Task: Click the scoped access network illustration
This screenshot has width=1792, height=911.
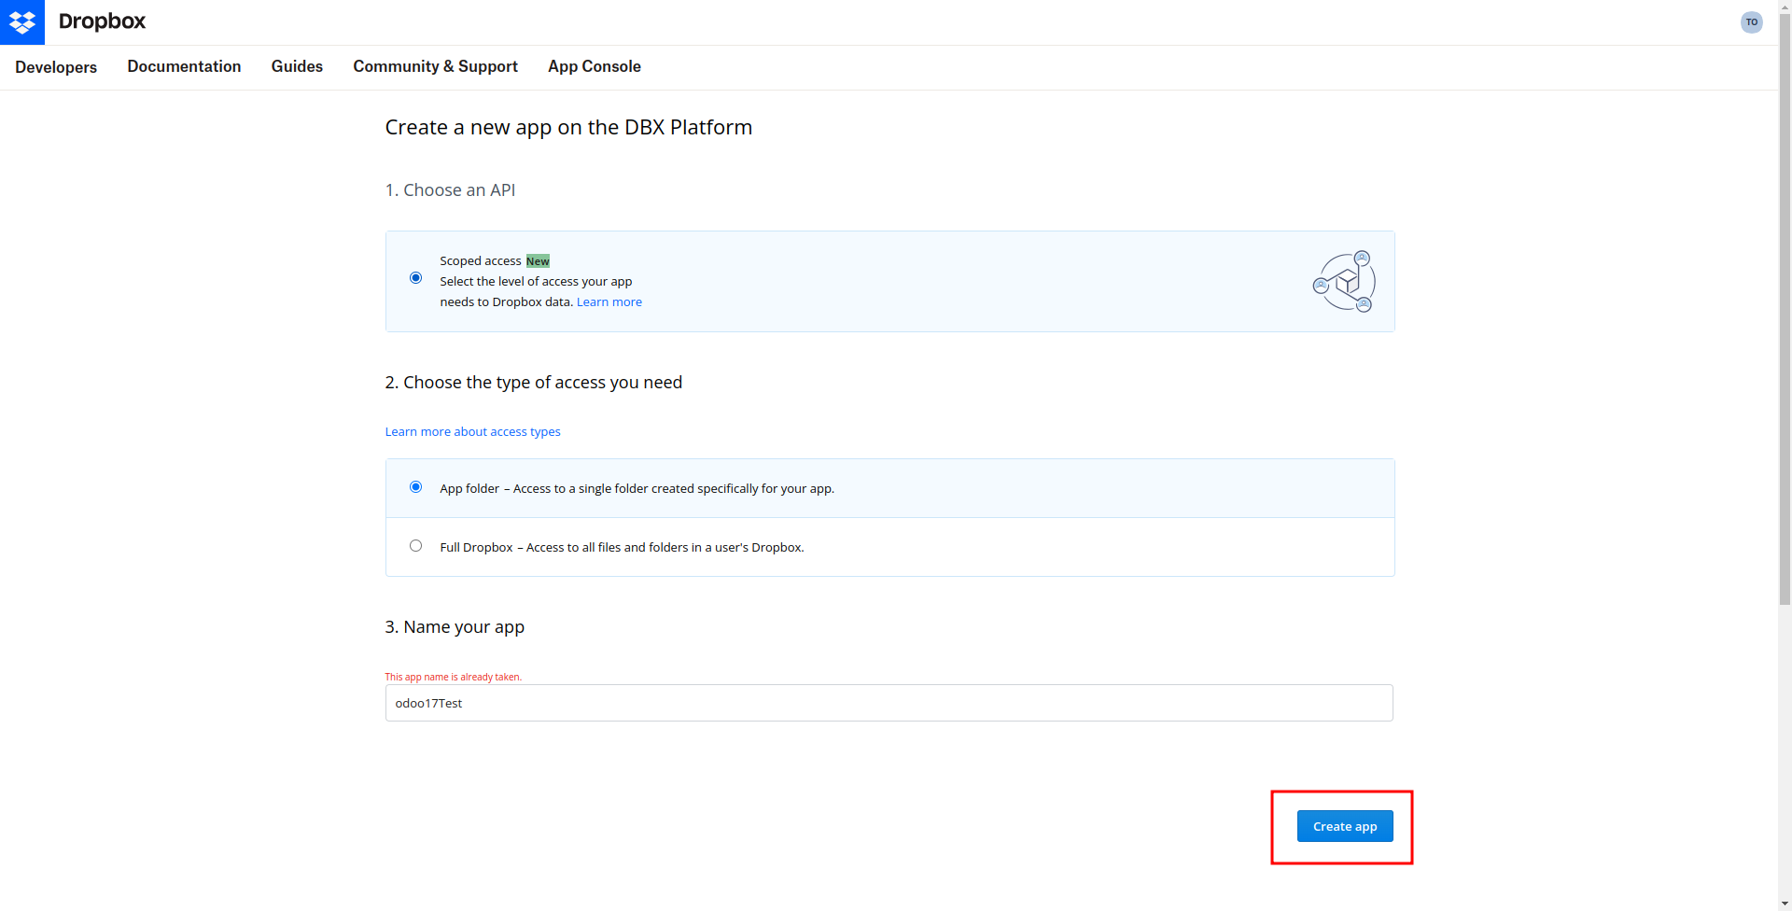Action: click(x=1344, y=281)
